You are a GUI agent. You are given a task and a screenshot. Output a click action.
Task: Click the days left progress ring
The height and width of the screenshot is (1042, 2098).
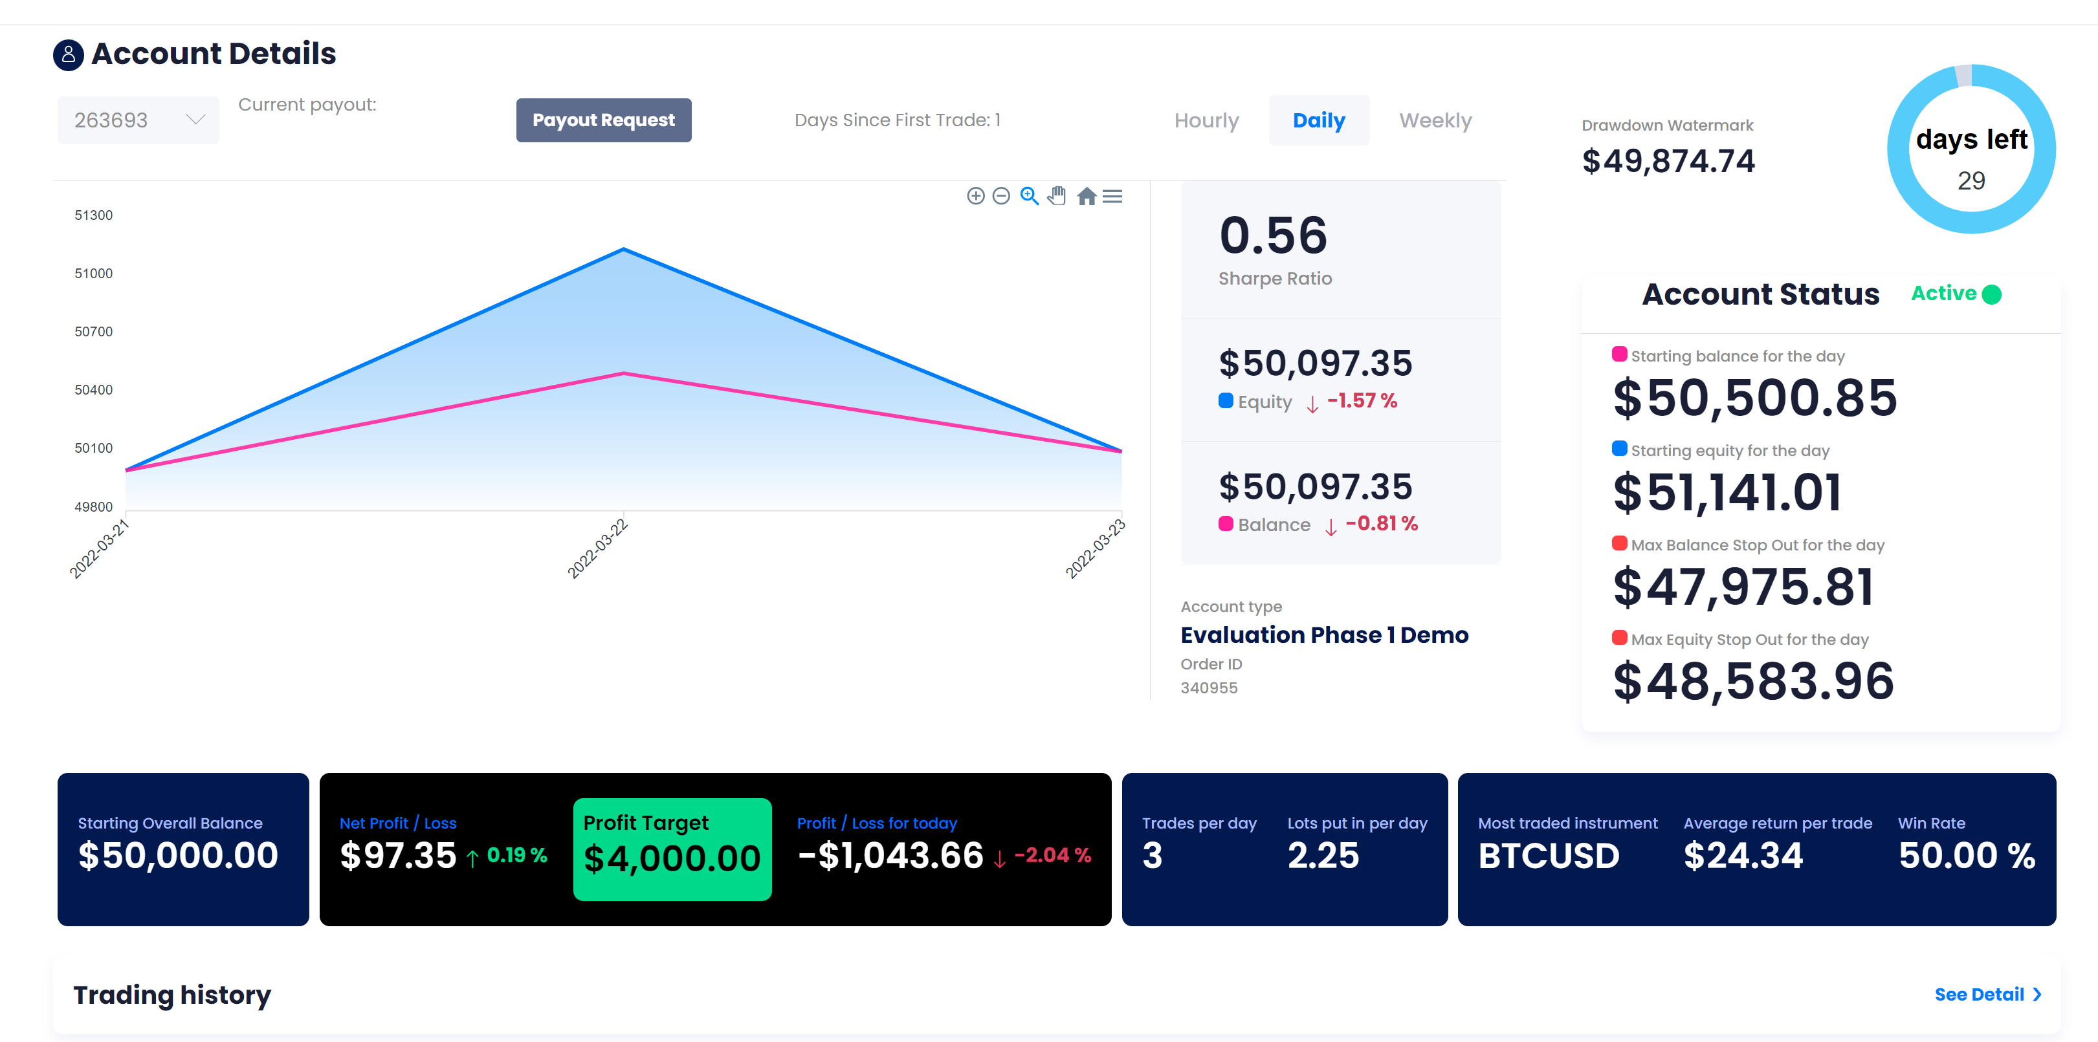click(x=1971, y=150)
